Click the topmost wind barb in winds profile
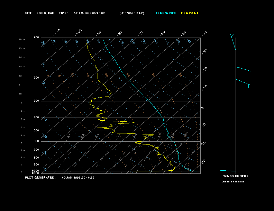This screenshot has width=274, height=211. 233,42
